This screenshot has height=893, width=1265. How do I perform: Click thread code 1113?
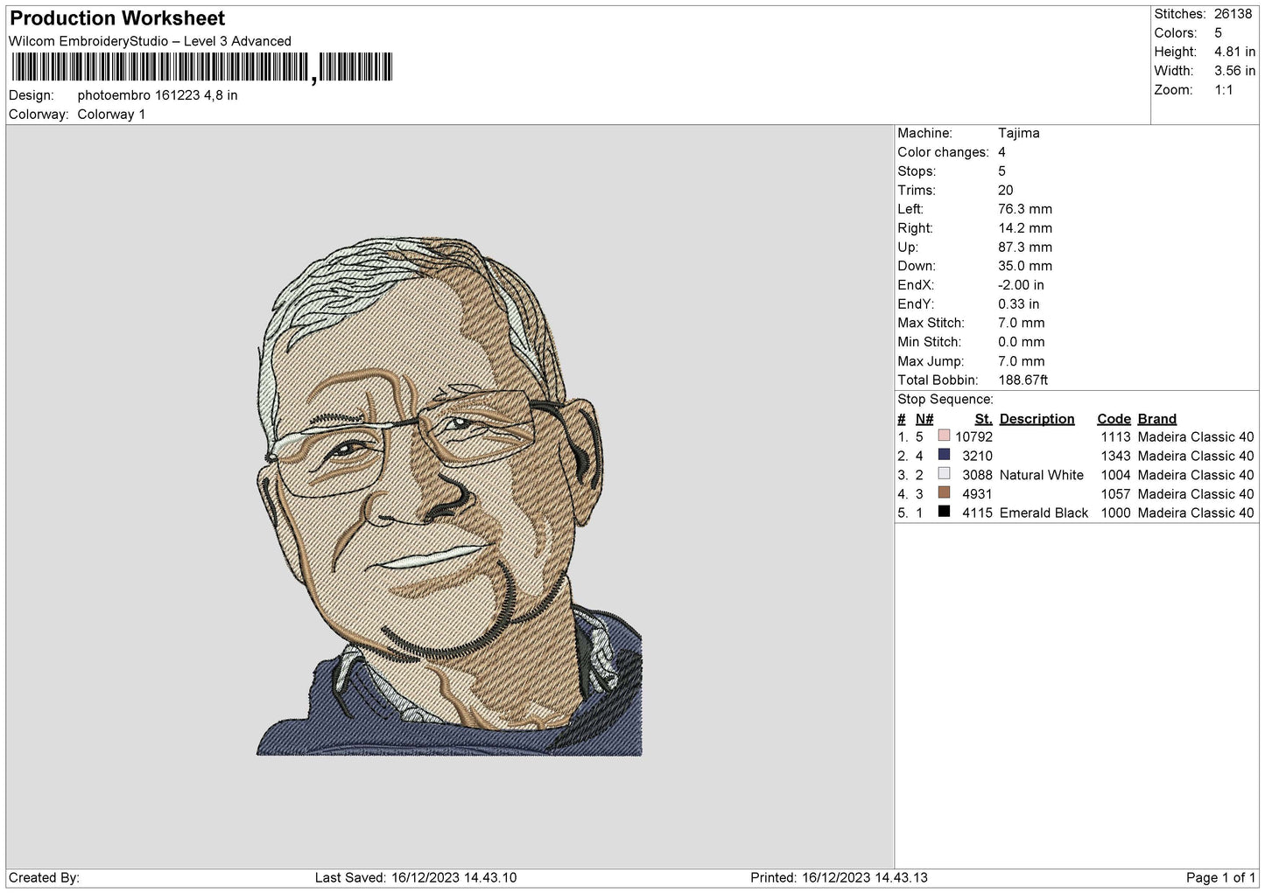point(1116,437)
